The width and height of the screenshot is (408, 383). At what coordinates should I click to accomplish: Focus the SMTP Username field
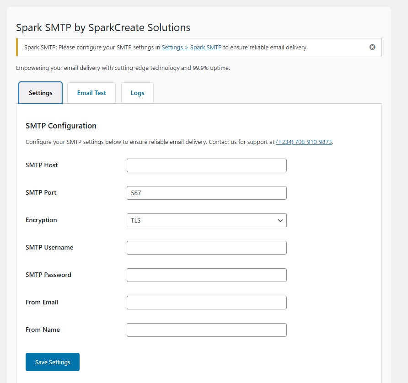pos(206,247)
